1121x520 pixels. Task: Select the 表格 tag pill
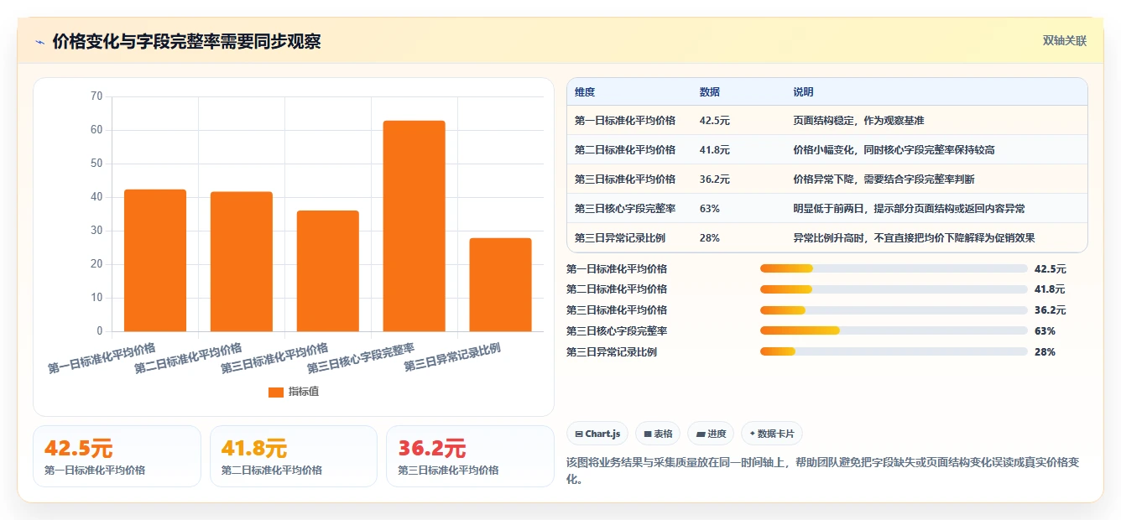click(x=658, y=434)
